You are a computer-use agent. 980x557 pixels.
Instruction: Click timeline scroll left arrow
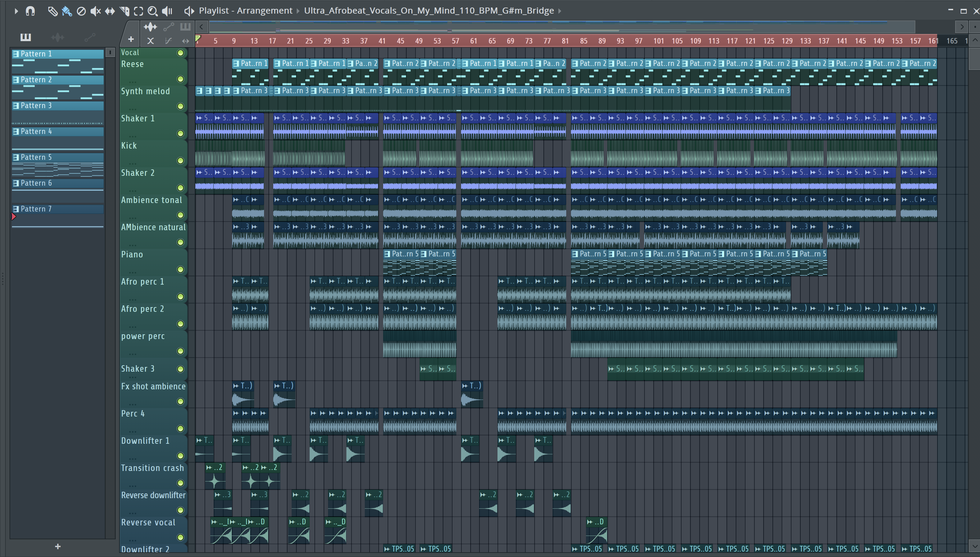pyautogui.click(x=201, y=27)
